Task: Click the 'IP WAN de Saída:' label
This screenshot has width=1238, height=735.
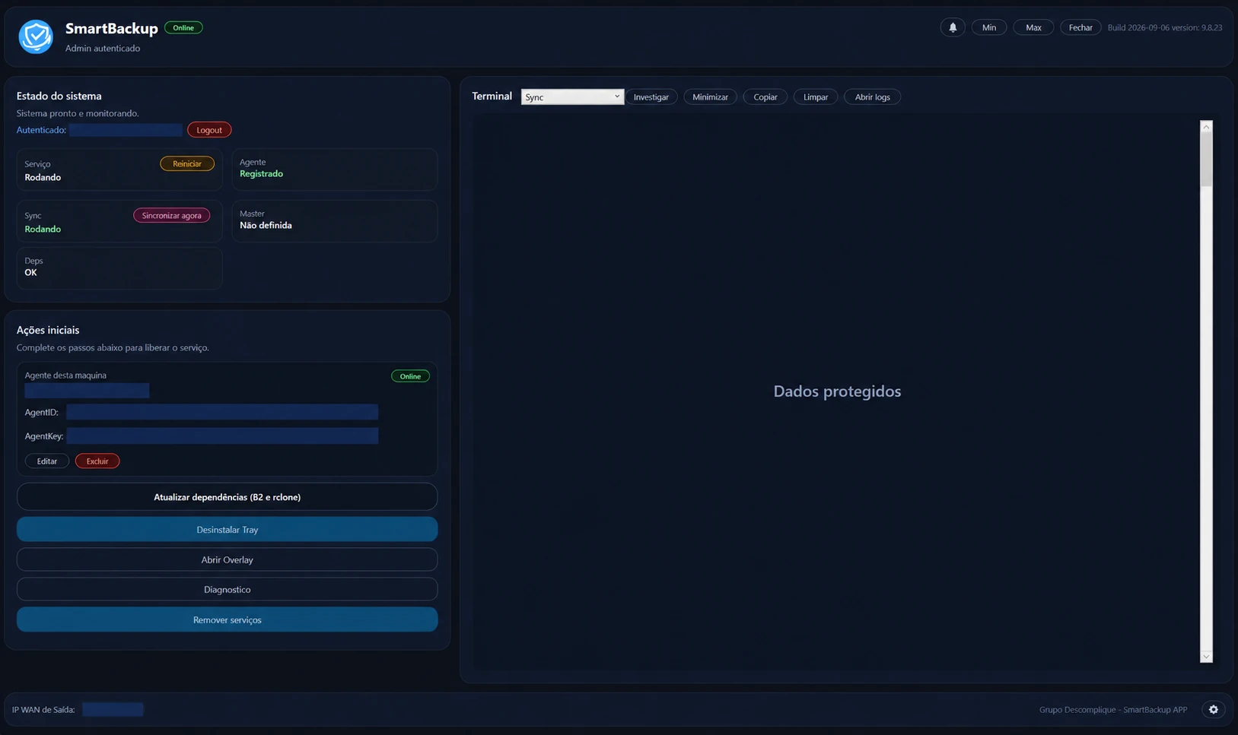Action: (x=43, y=710)
